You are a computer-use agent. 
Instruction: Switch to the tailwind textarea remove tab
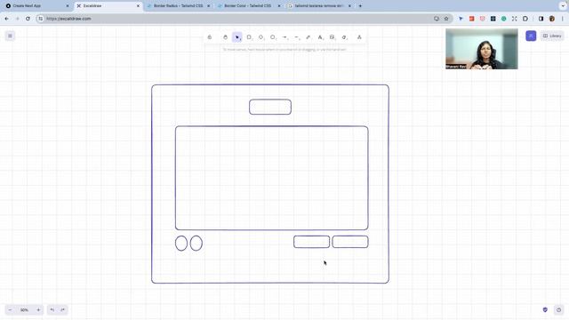click(x=318, y=6)
